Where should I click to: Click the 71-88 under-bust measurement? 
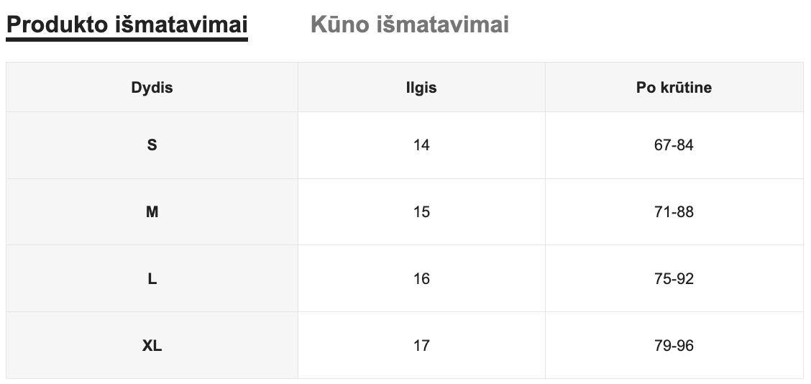674,212
